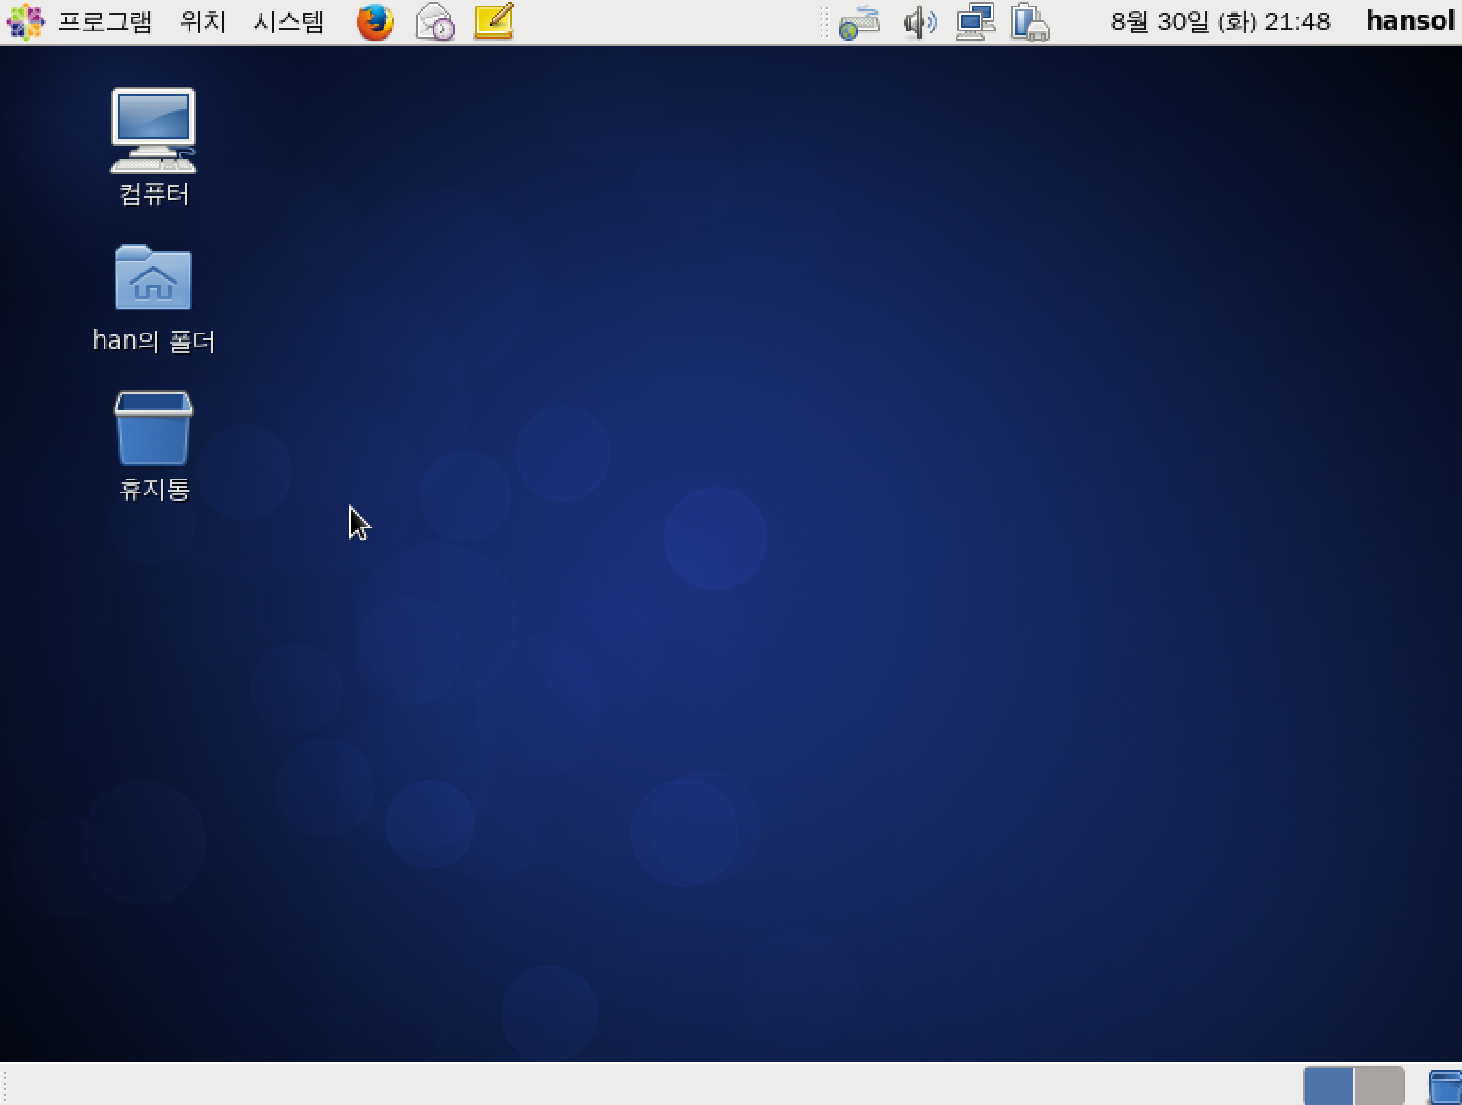Click the battery power status icon
Viewport: 1462px width, 1105px height.
coord(1029,22)
